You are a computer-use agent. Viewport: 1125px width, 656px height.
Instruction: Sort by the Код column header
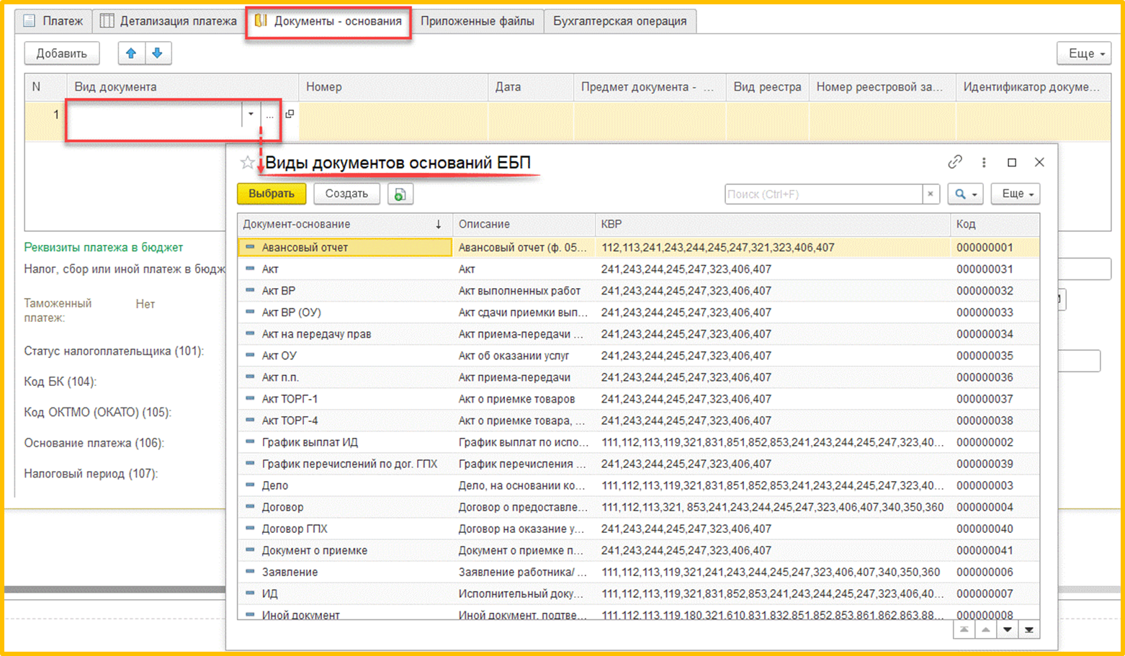(995, 224)
